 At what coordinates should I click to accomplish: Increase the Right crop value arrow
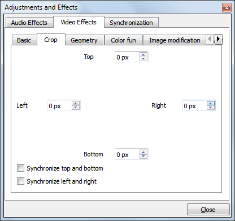(x=211, y=104)
